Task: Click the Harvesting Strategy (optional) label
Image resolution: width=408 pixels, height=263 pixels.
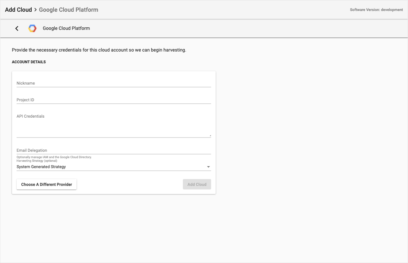Action: pos(37,161)
